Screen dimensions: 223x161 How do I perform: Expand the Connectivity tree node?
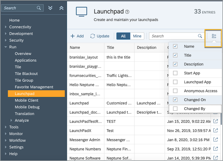click(6, 27)
